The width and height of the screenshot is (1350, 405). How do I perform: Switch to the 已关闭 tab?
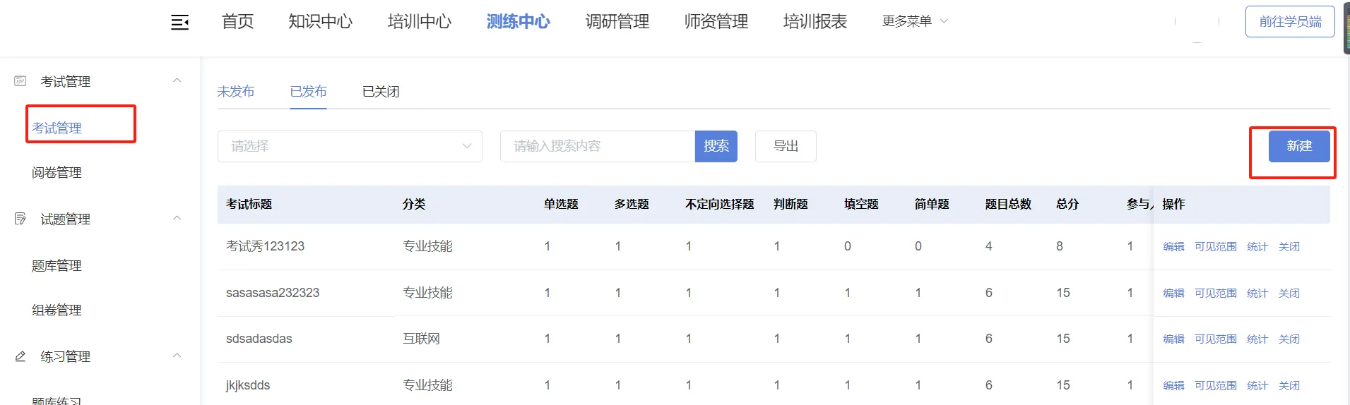click(x=381, y=92)
